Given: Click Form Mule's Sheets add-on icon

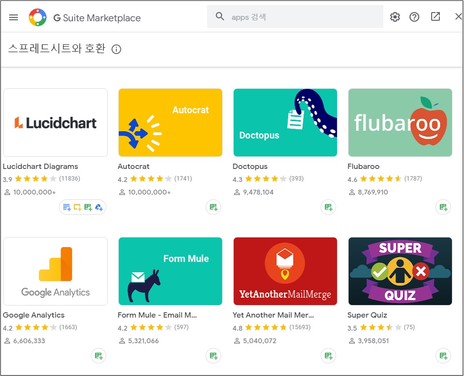Looking at the screenshot, I should click(x=214, y=356).
